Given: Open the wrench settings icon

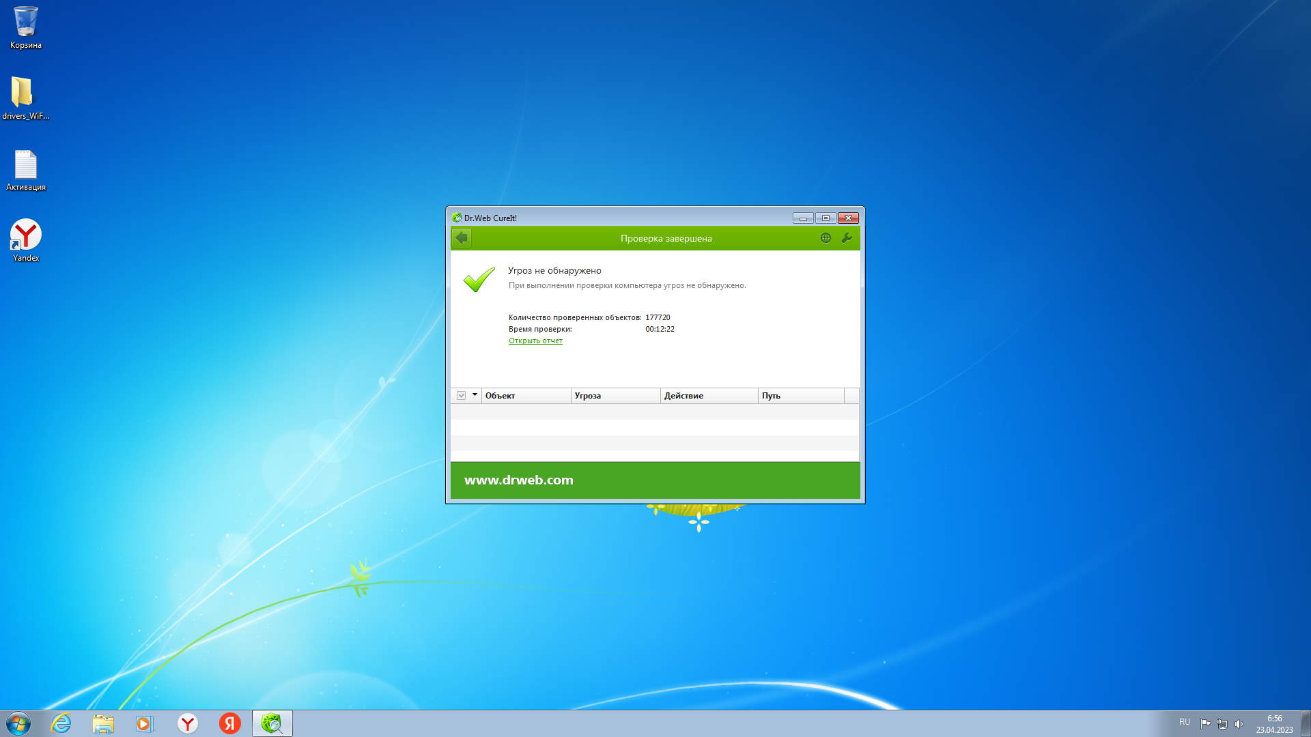Looking at the screenshot, I should (847, 238).
